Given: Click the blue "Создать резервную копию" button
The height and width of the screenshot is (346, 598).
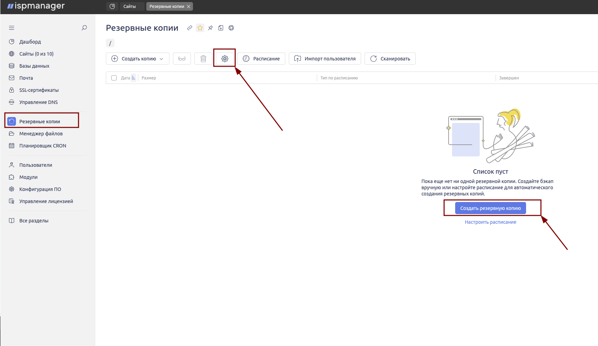Looking at the screenshot, I should point(490,208).
